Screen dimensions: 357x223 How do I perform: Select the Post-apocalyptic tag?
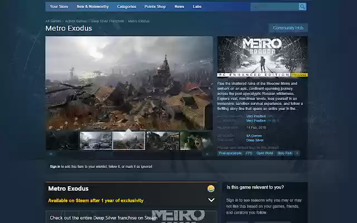230,153
